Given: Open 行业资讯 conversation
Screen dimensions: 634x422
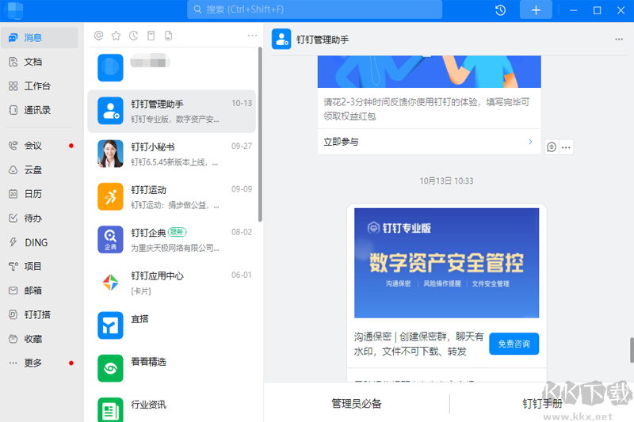Looking at the screenshot, I should pyautogui.click(x=172, y=409).
